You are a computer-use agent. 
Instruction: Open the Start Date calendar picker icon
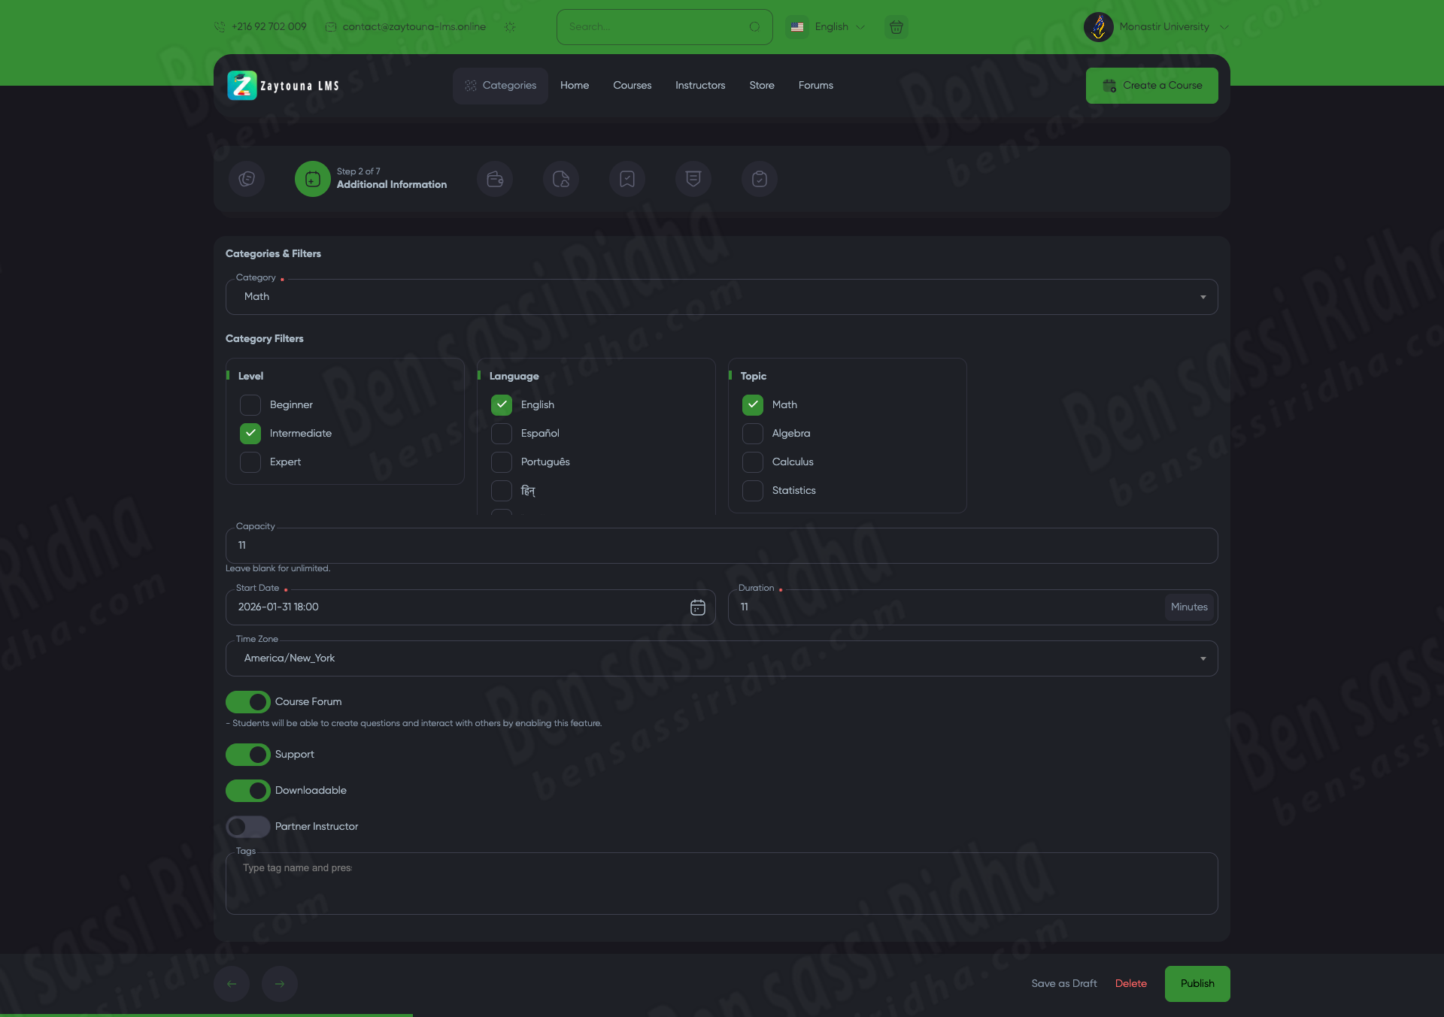[697, 607]
